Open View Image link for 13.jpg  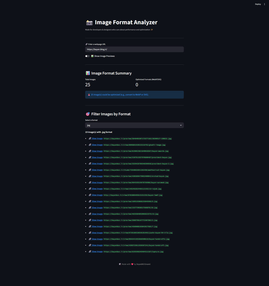(x=96, y=214)
